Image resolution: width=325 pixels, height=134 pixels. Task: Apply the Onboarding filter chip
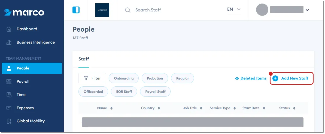point(124,78)
